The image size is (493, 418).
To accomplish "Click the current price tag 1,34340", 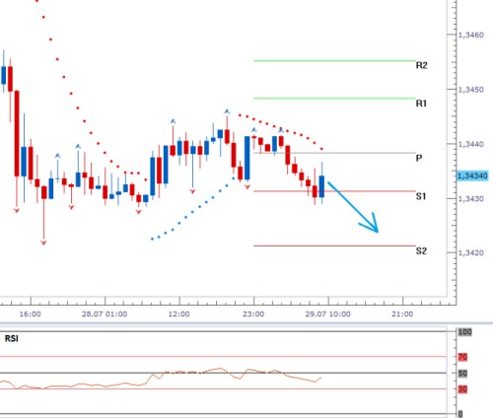I will click(x=472, y=176).
